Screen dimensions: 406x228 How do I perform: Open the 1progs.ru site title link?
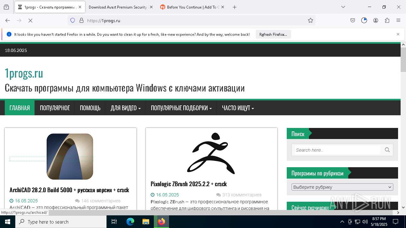24,73
